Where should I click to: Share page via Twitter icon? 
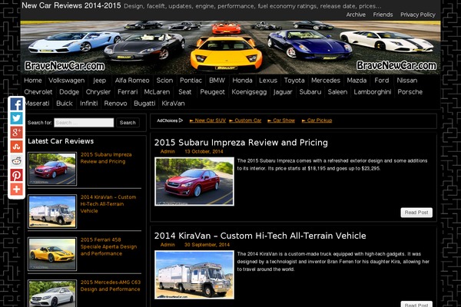pos(16,118)
